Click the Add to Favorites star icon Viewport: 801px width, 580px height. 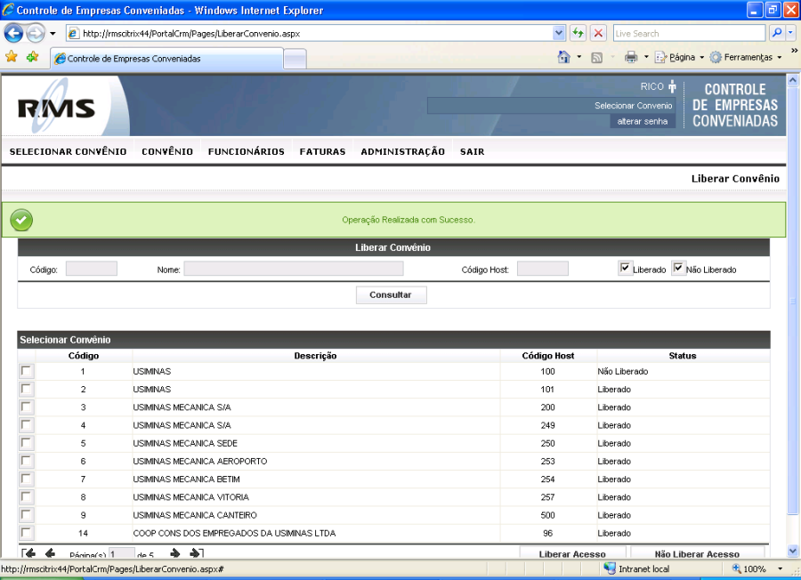[33, 57]
